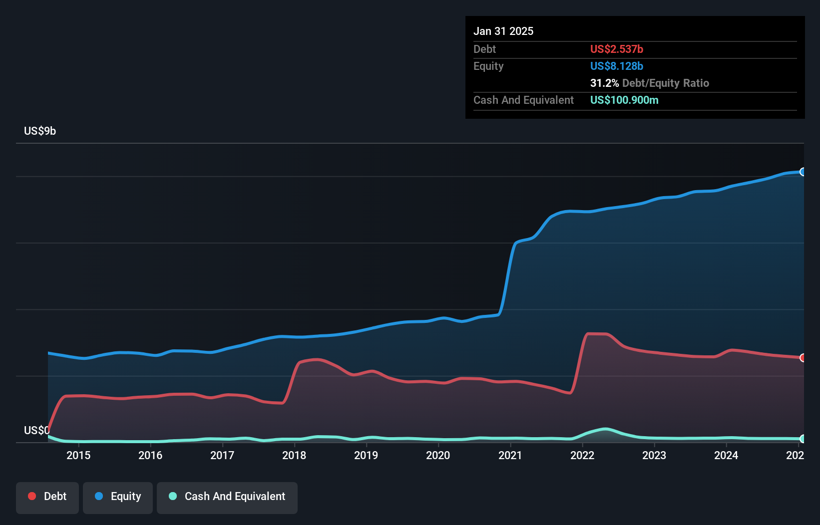
Task: Click the US$9b y-axis label
Action: click(40, 131)
